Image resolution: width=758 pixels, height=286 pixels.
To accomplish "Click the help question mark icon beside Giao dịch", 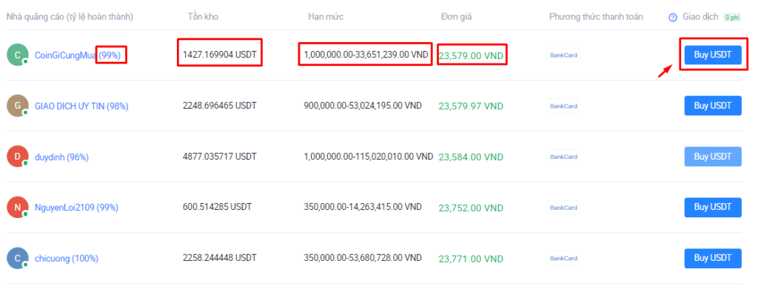I will pyautogui.click(x=673, y=17).
